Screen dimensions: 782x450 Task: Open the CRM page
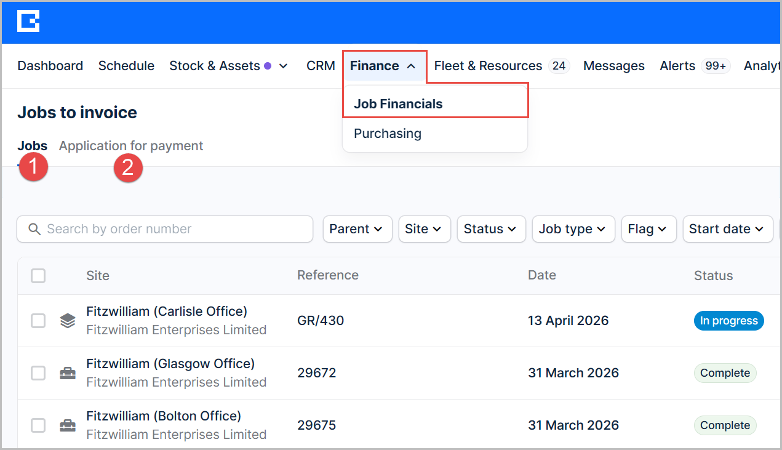click(x=321, y=66)
